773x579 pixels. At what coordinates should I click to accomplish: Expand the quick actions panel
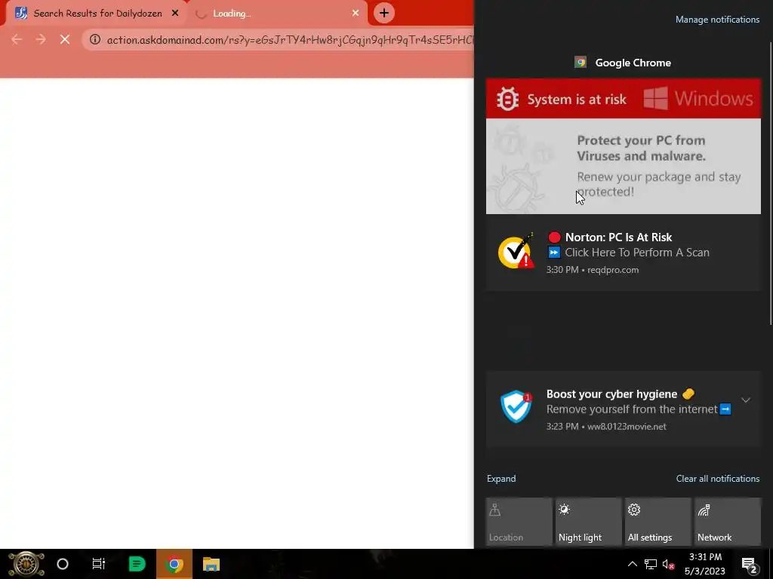coord(501,479)
